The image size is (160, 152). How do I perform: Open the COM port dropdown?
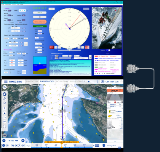click(x=65, y=56)
